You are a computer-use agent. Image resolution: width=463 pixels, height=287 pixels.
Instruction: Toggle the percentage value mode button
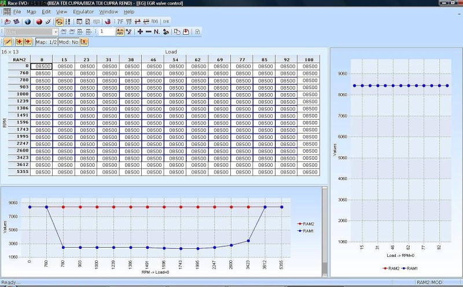(x=128, y=32)
